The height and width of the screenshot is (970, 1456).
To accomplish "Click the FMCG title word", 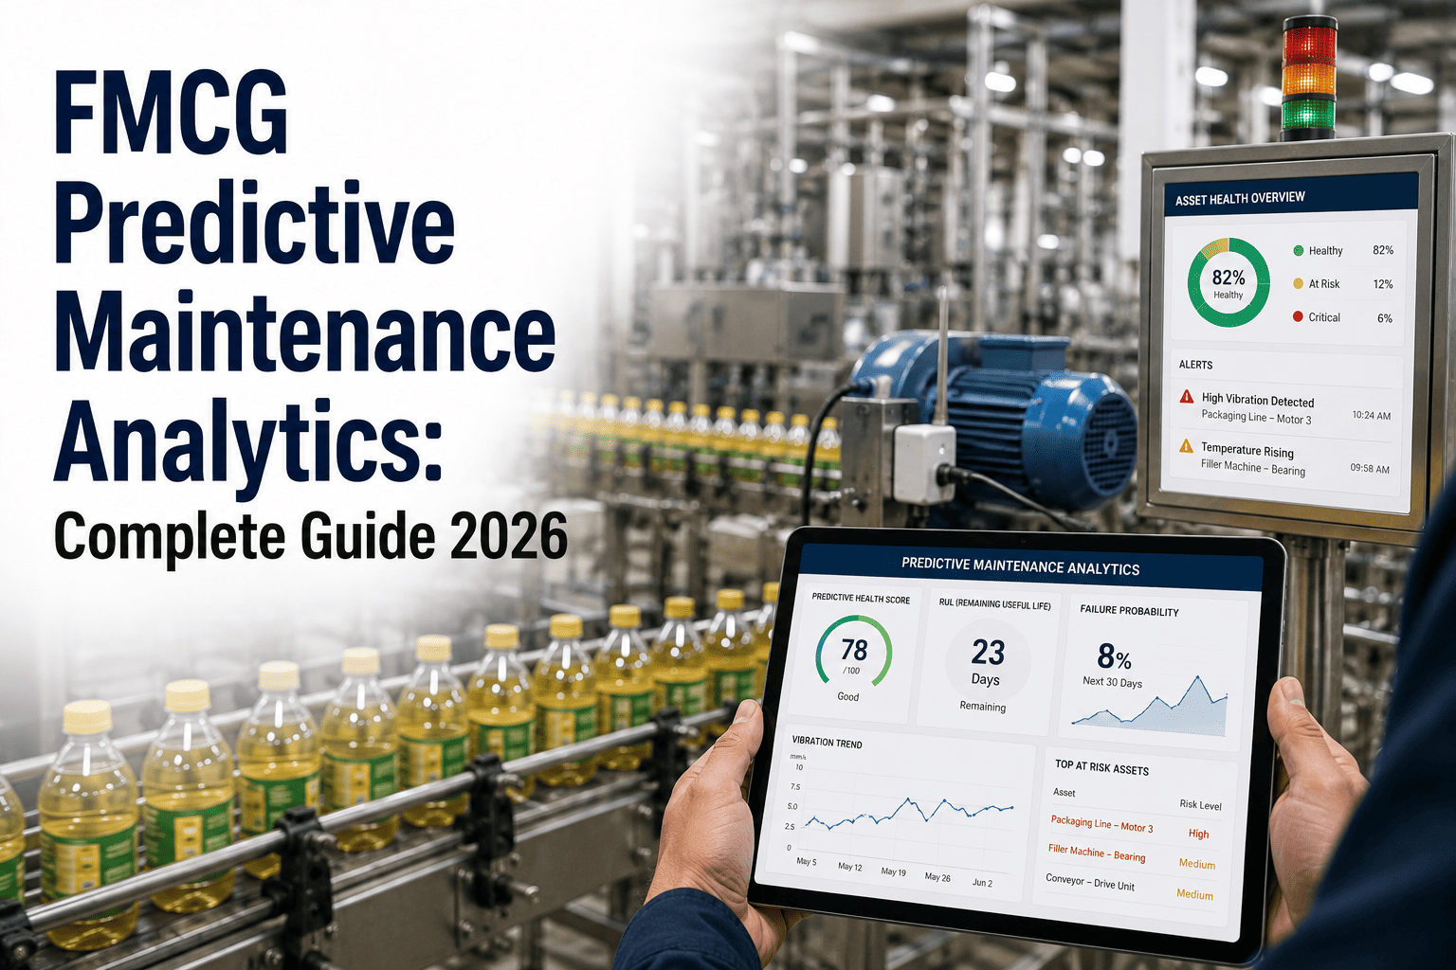I will click(171, 112).
